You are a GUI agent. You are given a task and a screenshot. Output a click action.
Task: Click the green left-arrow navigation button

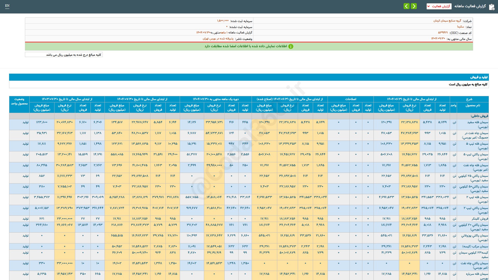(x=406, y=6)
